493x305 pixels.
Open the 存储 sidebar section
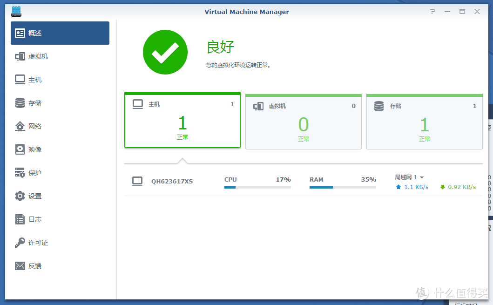(x=60, y=103)
